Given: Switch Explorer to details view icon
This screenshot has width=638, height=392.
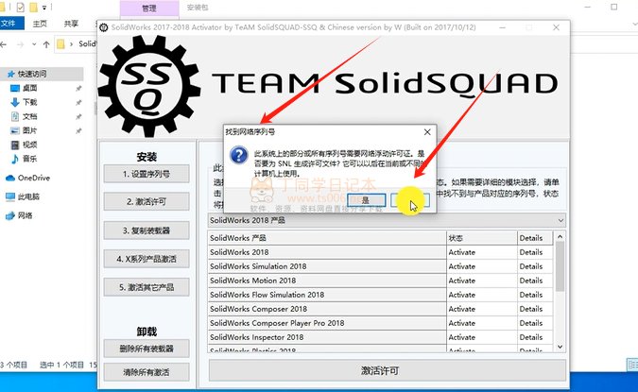Looking at the screenshot, I should click(632, 365).
